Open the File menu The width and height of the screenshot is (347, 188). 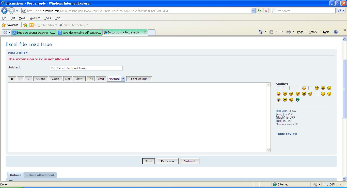(4, 18)
